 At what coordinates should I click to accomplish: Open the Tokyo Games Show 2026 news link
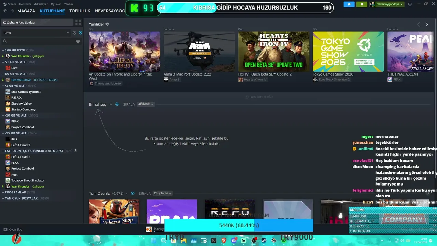coord(333,74)
